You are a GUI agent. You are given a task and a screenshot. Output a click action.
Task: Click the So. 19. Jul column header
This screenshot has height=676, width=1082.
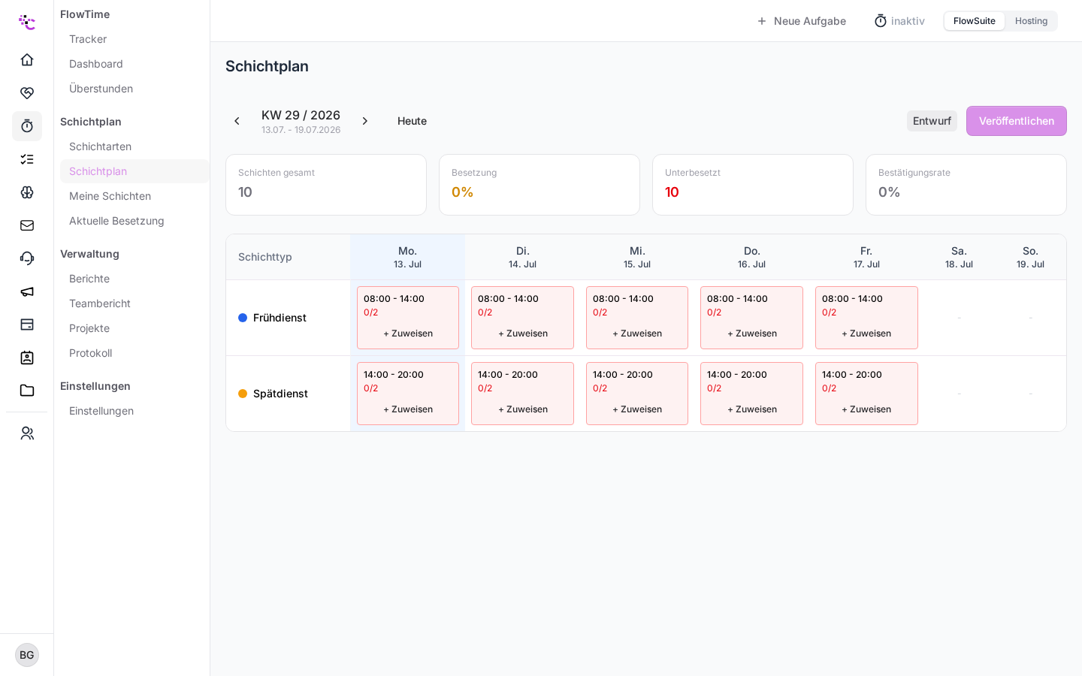pyautogui.click(x=1030, y=257)
